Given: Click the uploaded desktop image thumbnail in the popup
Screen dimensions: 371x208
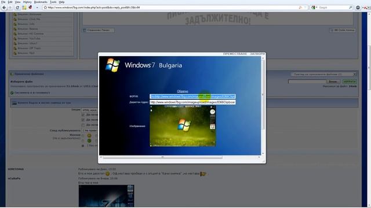Looking at the screenshot, I should [183, 126].
